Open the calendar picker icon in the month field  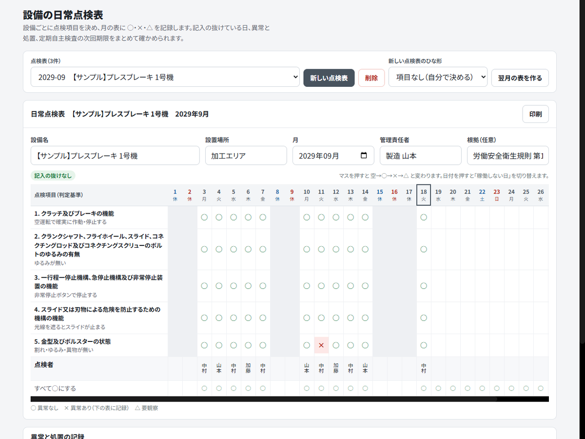[x=364, y=156]
